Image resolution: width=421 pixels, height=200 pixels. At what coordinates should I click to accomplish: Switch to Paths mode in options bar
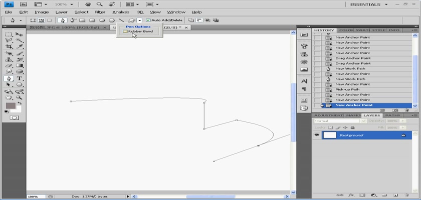[x=41, y=20]
